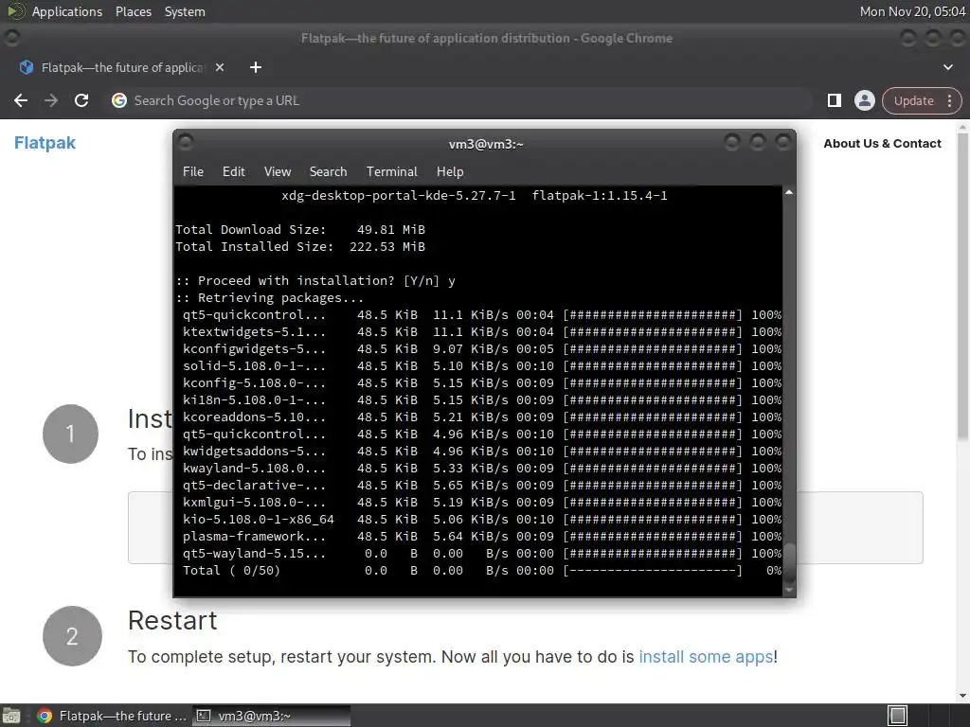Switch to vm3@vm3 terminal taskbar entry

[x=271, y=716]
